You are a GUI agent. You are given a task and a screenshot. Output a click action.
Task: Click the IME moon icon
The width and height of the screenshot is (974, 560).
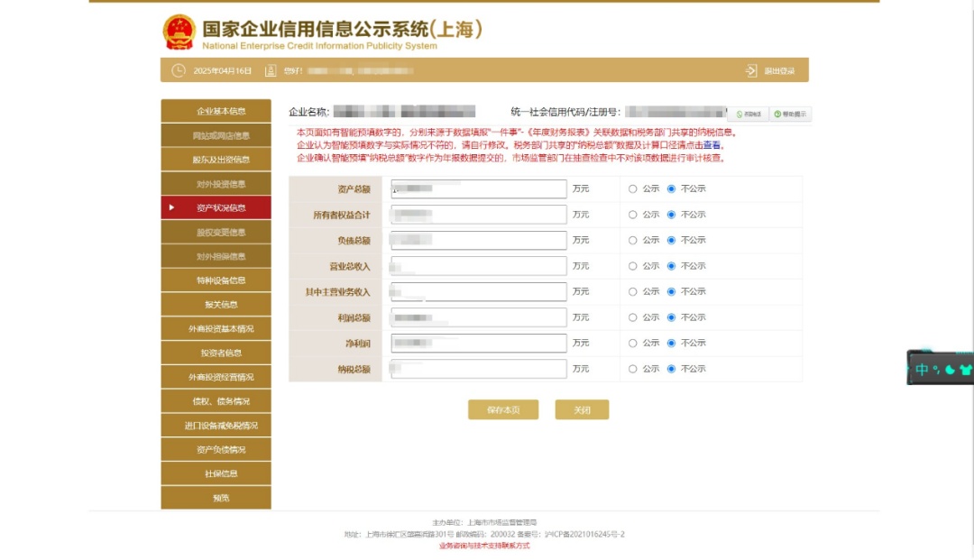click(x=950, y=370)
